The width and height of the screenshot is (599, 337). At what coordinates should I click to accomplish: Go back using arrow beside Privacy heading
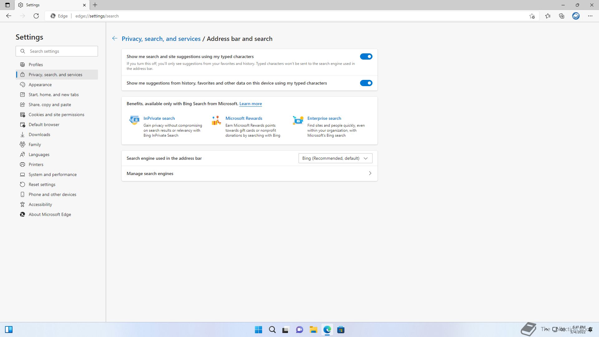(x=115, y=38)
